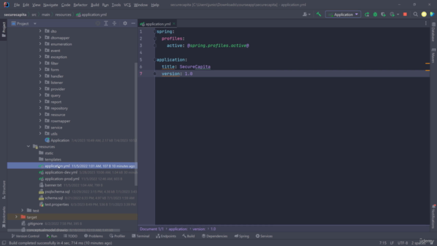This screenshot has height=246, width=437.
Task: Open the Build menu
Action: [x=95, y=5]
